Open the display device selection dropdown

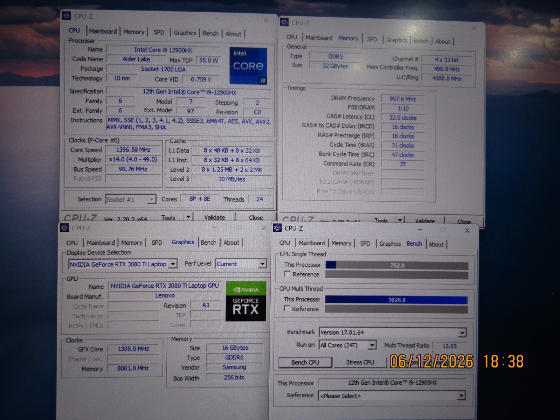pos(123,264)
